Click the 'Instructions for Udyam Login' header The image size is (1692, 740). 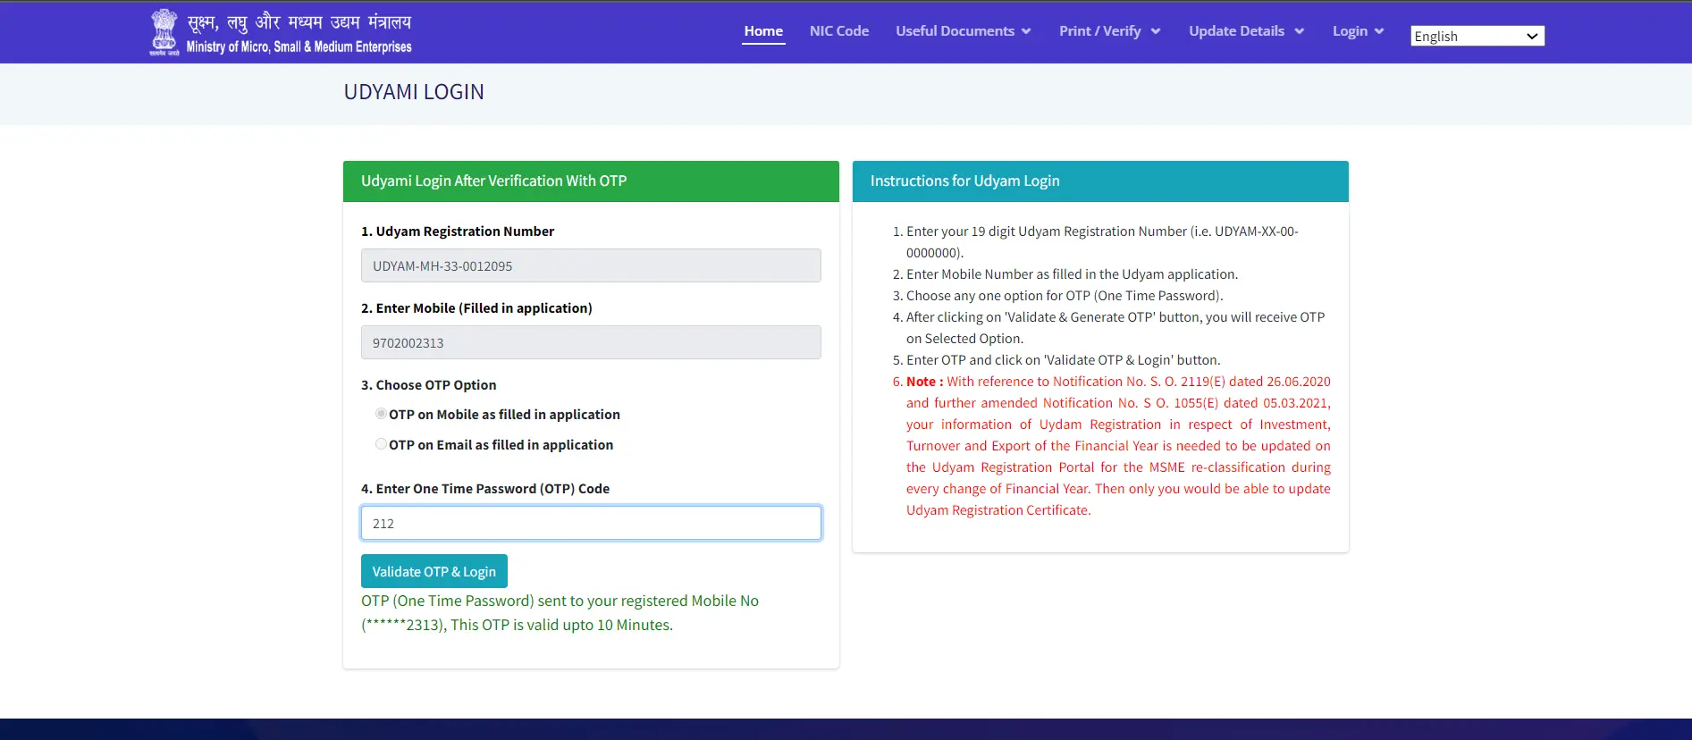(1100, 181)
